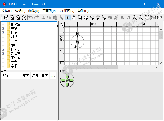Viewport: 164px width, 121px height.
Task: Expand the 灯具 folder
Action: click(x=3, y=37)
